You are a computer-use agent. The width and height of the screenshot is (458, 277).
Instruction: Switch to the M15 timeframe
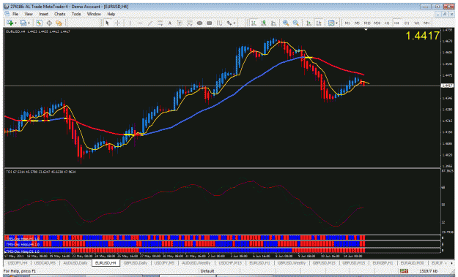pos(367,23)
